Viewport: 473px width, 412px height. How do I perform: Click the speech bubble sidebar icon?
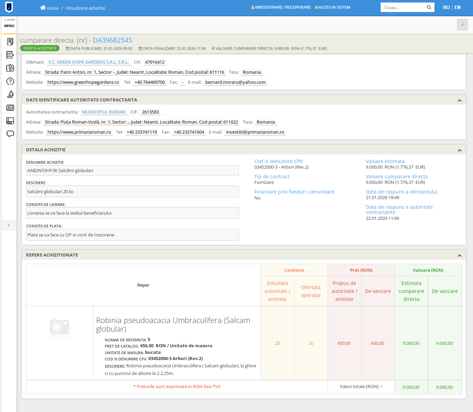[10, 134]
